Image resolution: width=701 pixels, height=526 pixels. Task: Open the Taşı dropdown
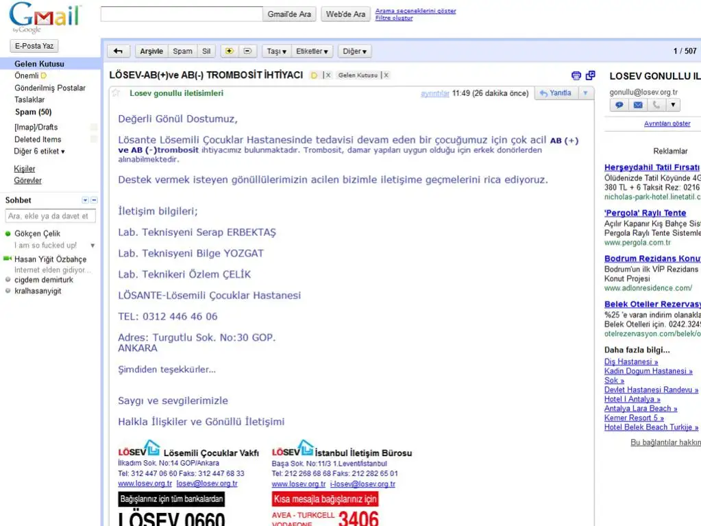[x=276, y=51]
